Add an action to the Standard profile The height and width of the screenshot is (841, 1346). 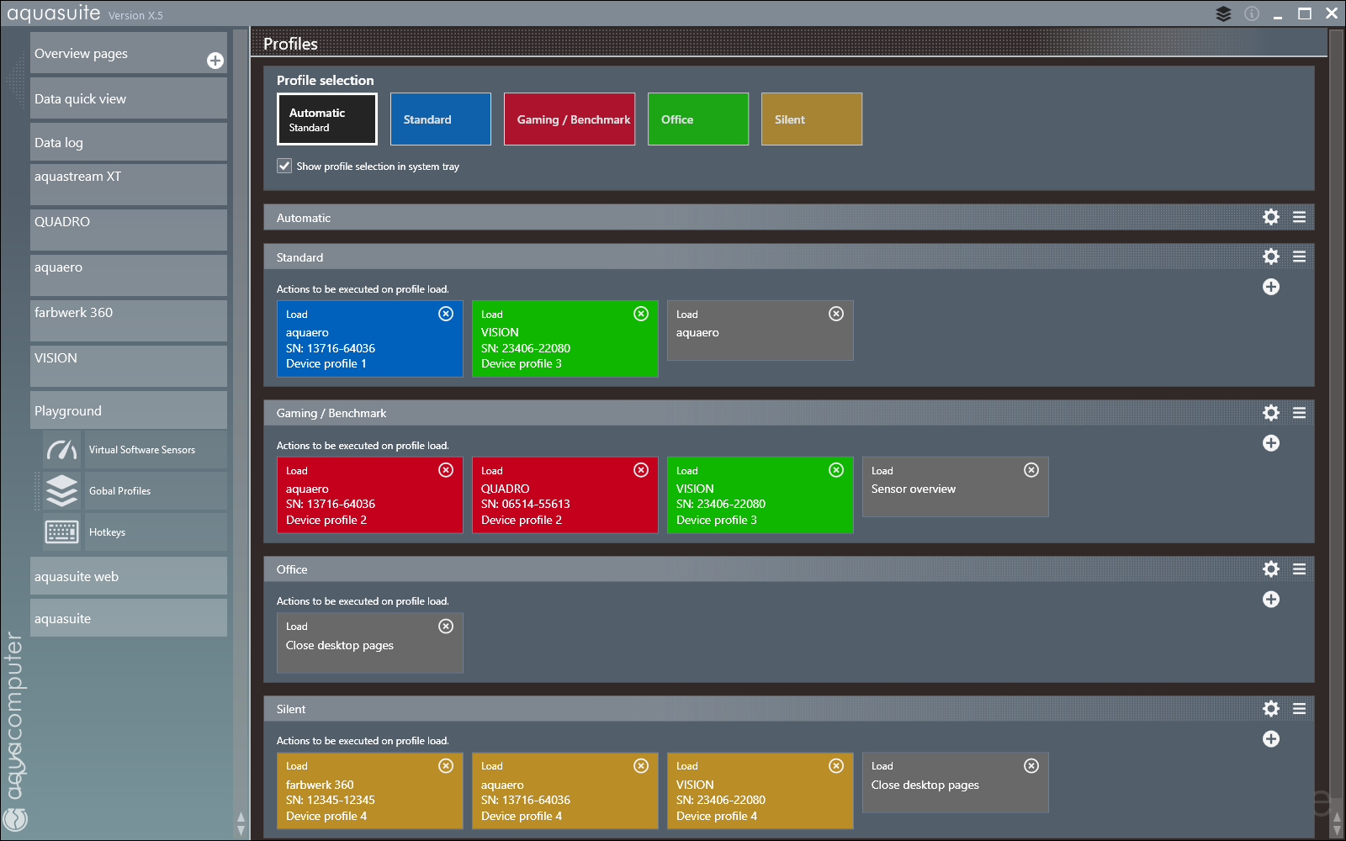(x=1271, y=287)
